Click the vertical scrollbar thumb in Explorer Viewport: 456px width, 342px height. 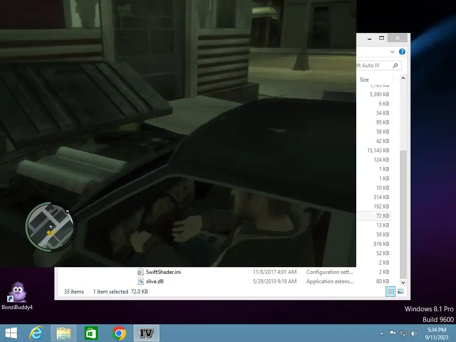pos(403,215)
